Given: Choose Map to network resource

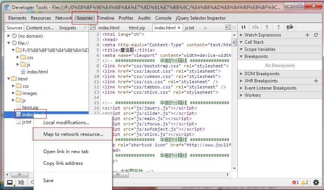Looking at the screenshot, I should 73,134.
